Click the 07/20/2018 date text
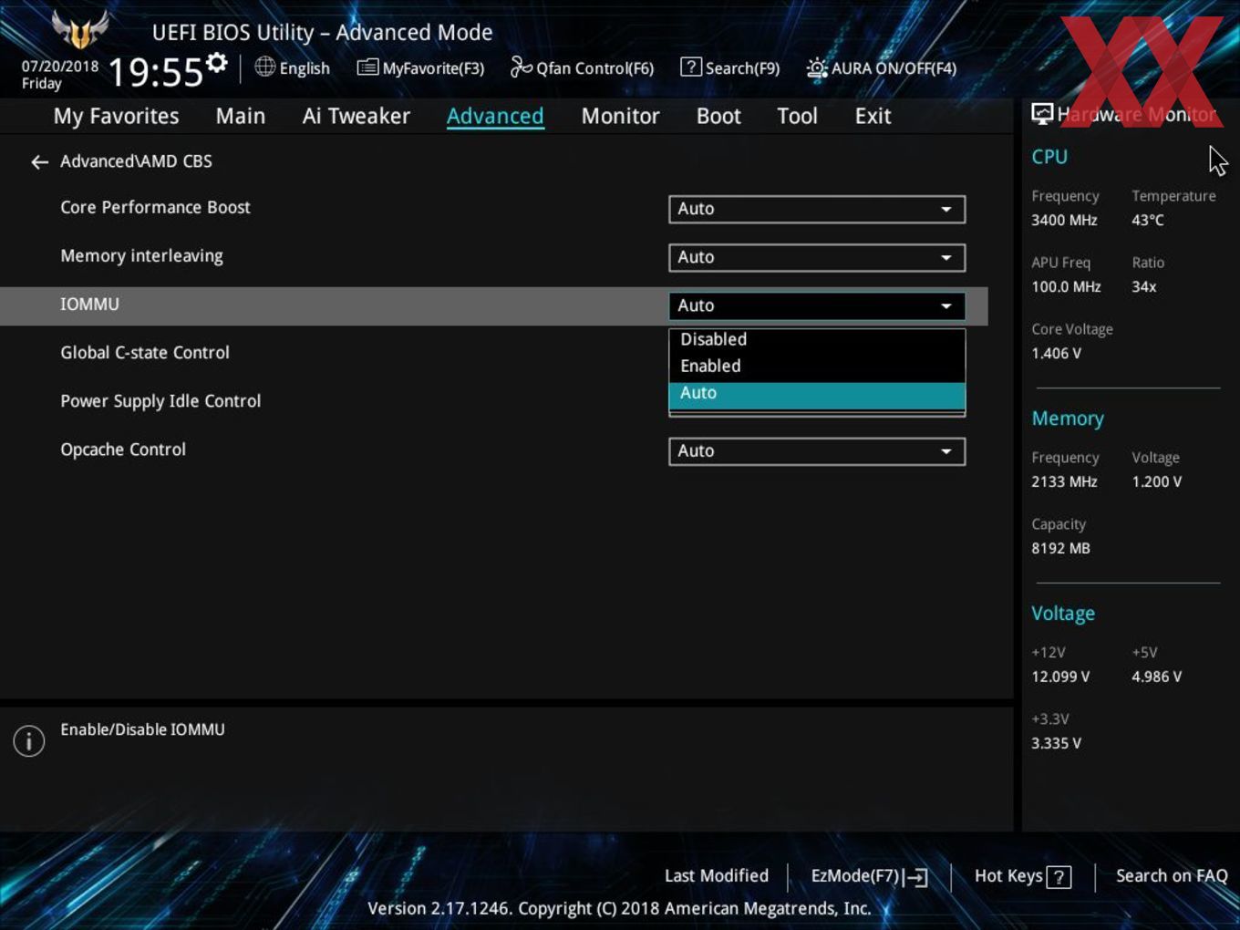The height and width of the screenshot is (930, 1240). (x=60, y=67)
